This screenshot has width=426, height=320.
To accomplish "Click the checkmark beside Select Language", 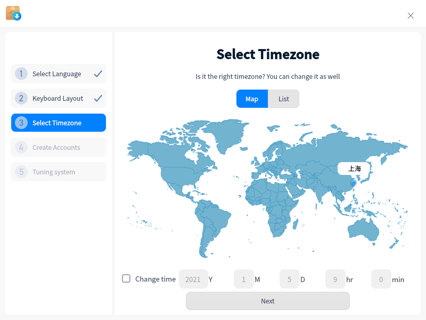I will (x=98, y=74).
